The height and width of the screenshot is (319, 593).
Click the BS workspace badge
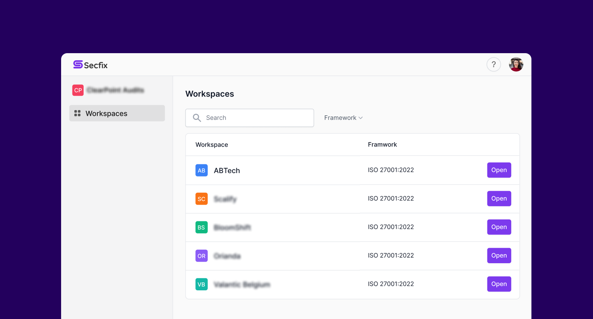click(201, 227)
